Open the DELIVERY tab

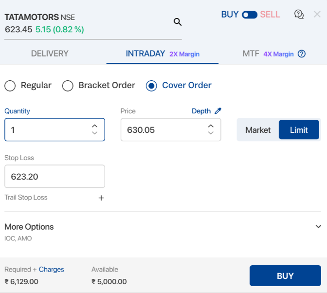pos(50,54)
